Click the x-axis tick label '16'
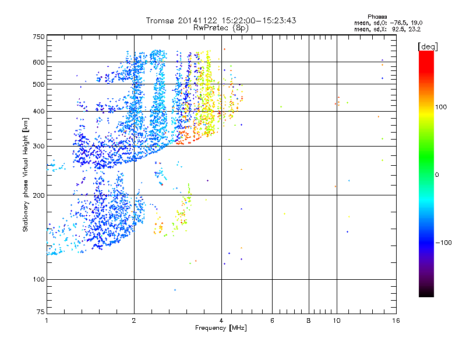 [396, 320]
